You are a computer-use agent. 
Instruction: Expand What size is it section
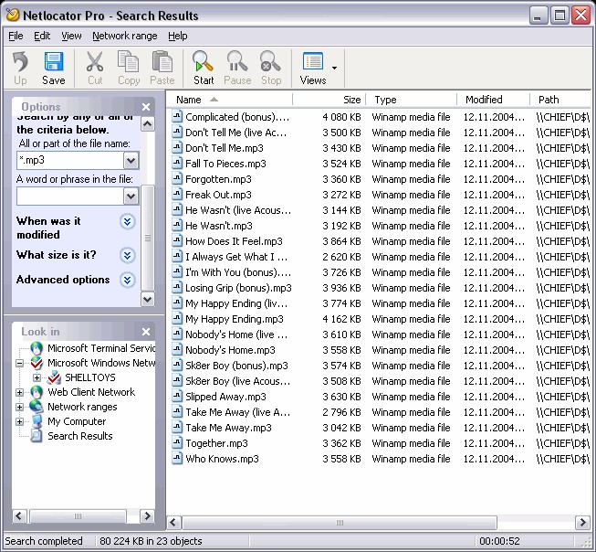click(x=128, y=255)
